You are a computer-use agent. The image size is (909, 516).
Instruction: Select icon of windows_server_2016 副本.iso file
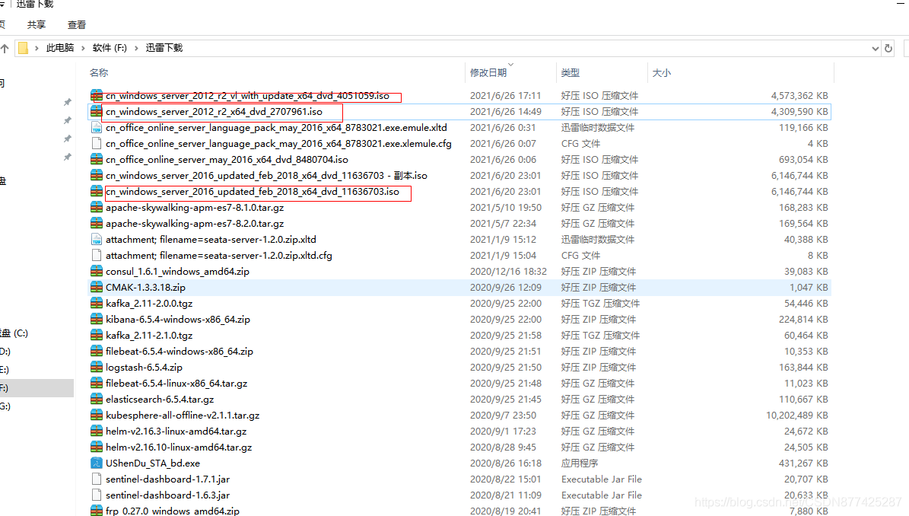97,175
